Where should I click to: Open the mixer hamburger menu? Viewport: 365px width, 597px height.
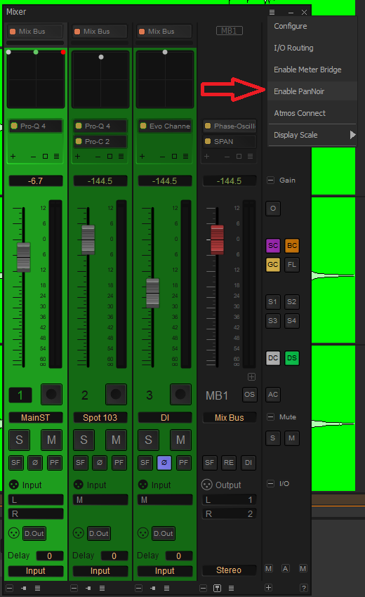pos(272,12)
